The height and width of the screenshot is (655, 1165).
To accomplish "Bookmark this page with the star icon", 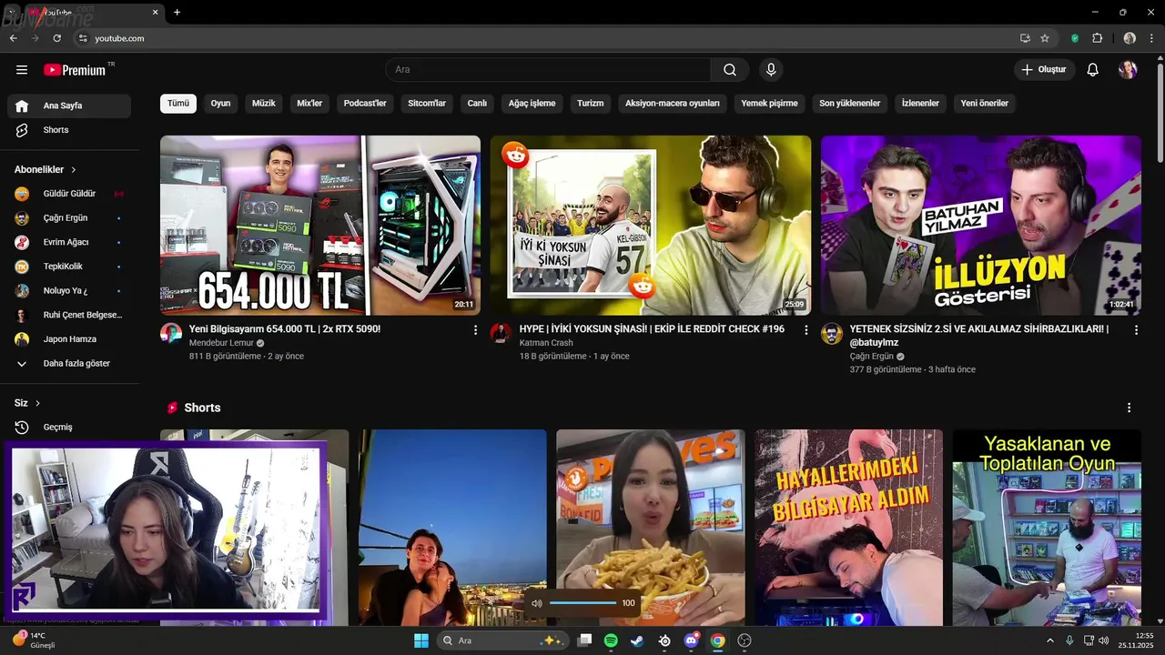I will click(1045, 38).
